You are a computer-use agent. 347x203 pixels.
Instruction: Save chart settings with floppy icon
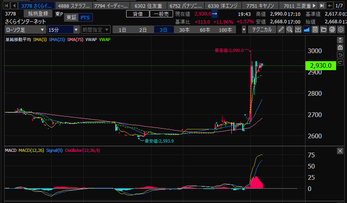click(315, 29)
